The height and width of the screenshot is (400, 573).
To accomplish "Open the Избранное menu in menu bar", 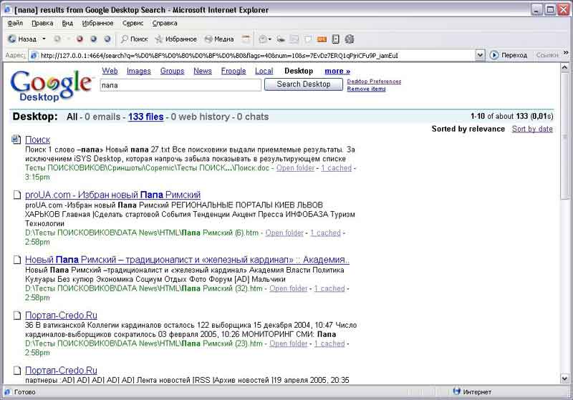I will (x=97, y=23).
